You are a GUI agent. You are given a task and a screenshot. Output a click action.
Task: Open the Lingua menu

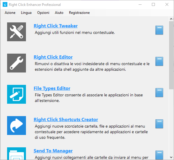(x=26, y=13)
